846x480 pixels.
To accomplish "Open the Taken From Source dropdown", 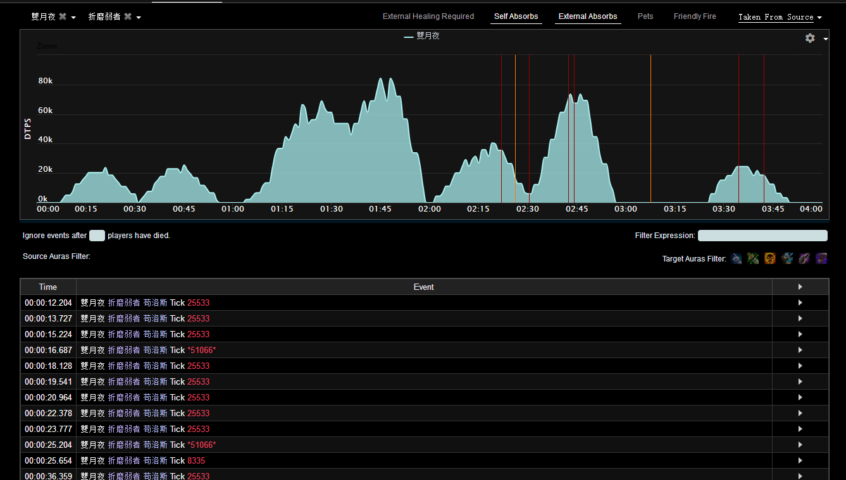I will coord(780,17).
